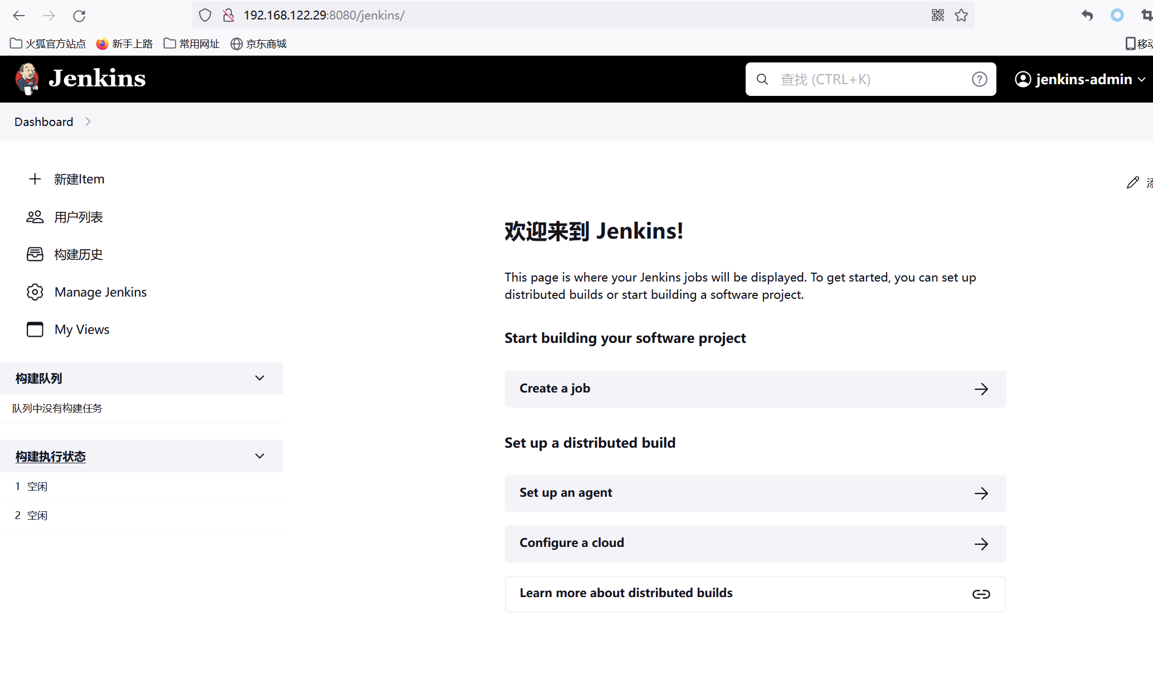
Task: Click the browser reload page icon
Action: point(79,16)
